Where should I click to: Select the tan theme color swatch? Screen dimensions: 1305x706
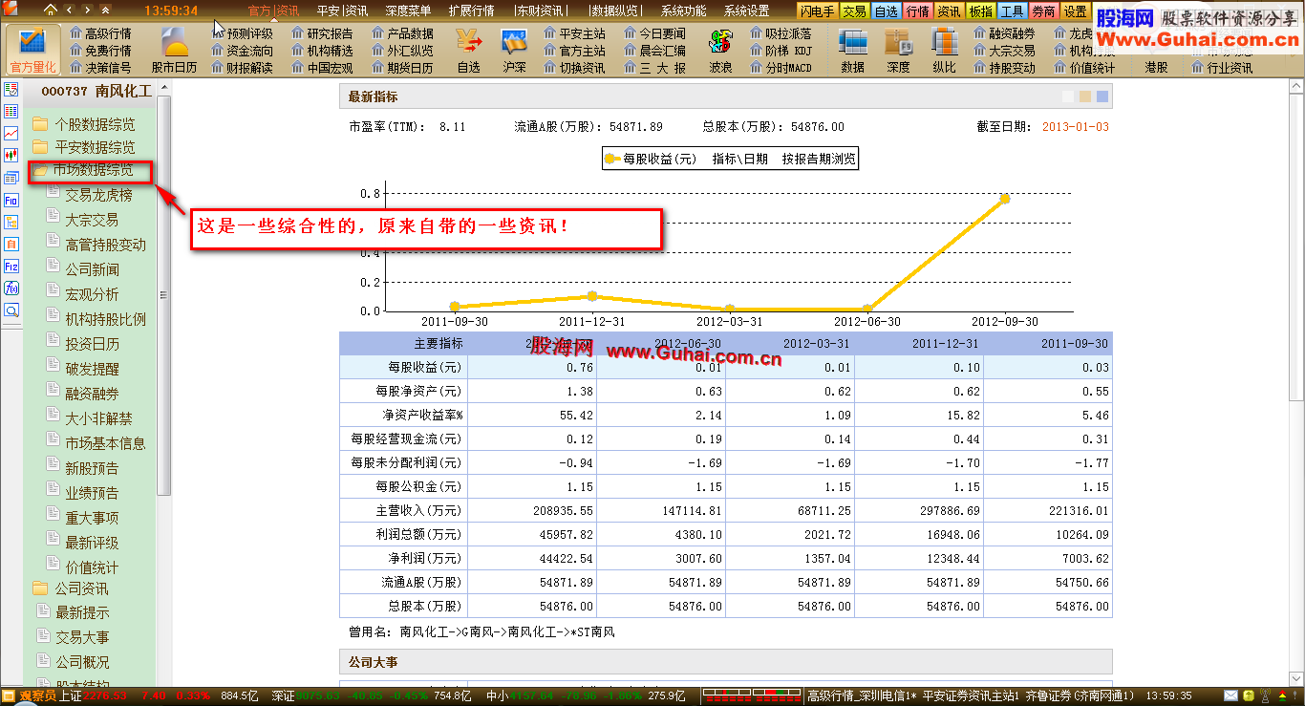click(x=1085, y=96)
